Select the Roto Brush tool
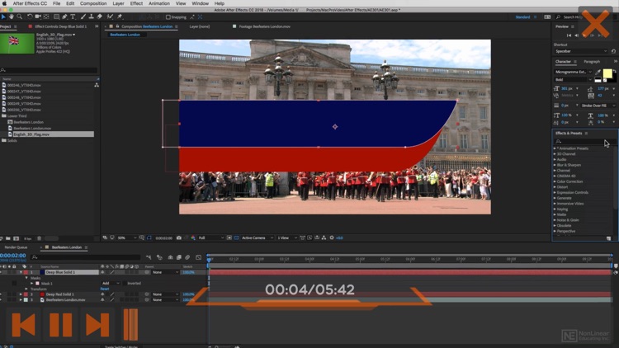The height and width of the screenshot is (348, 619). [110, 16]
